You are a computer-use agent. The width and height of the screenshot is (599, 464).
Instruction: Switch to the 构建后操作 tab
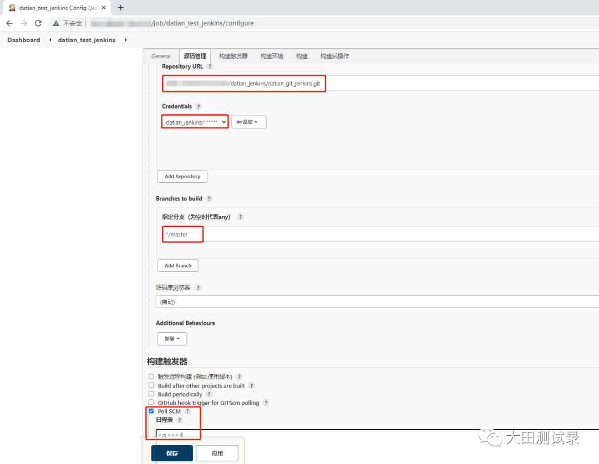(334, 56)
